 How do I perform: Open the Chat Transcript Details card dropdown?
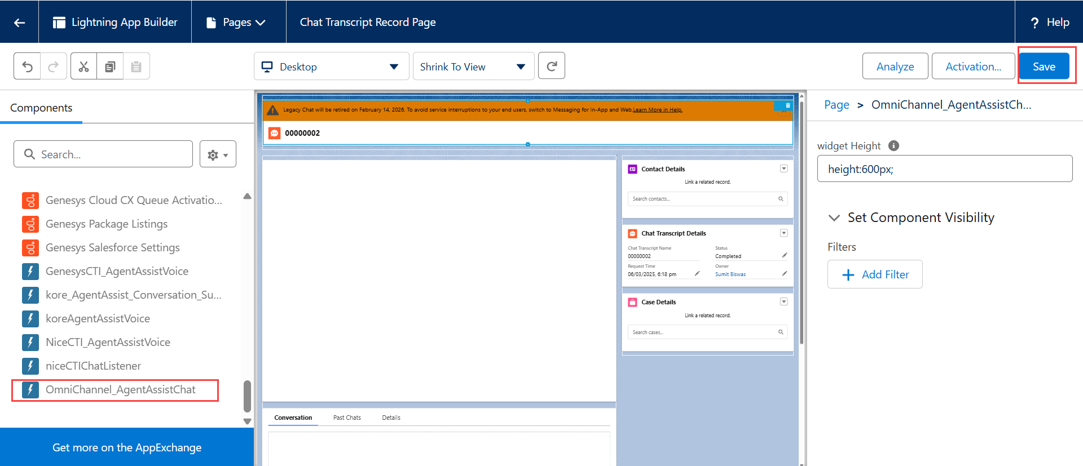(783, 233)
